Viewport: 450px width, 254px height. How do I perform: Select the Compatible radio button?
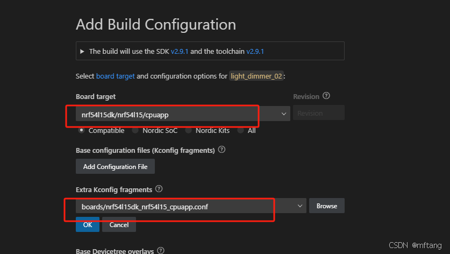[x=82, y=130]
